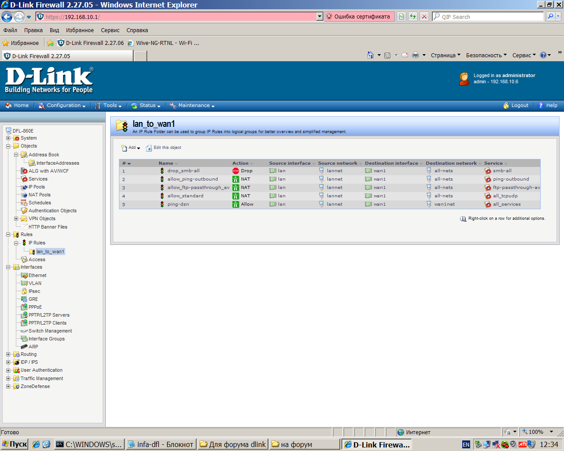Screen dimensions: 564x451
Task: Open the Tools dropdown menu
Action: pos(108,106)
